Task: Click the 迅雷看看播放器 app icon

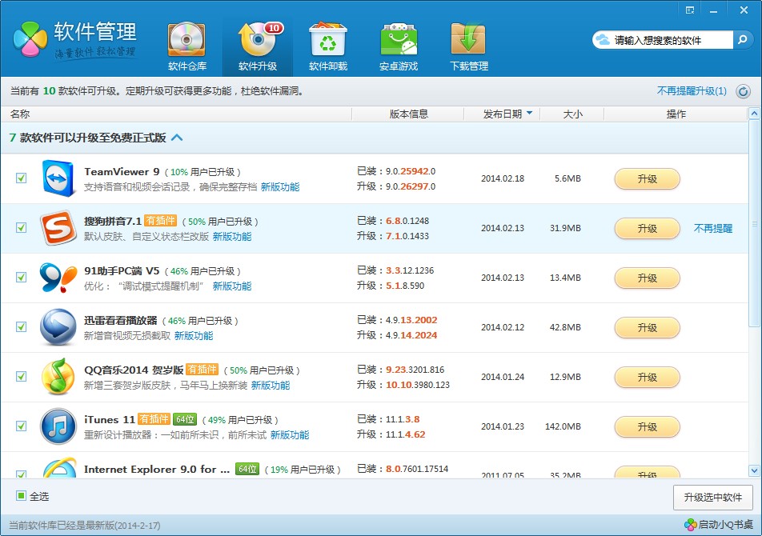Action: tap(58, 326)
